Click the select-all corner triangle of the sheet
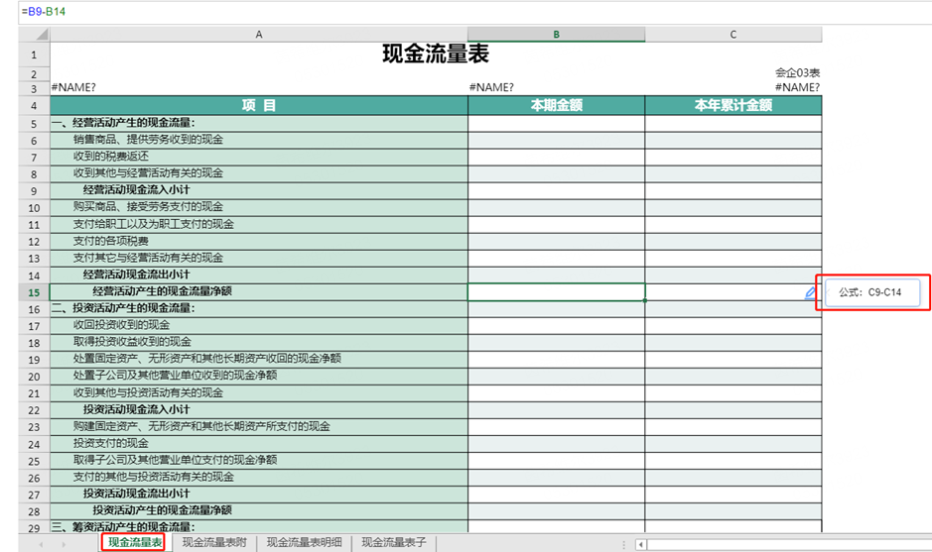The image size is (932, 552). (x=42, y=35)
